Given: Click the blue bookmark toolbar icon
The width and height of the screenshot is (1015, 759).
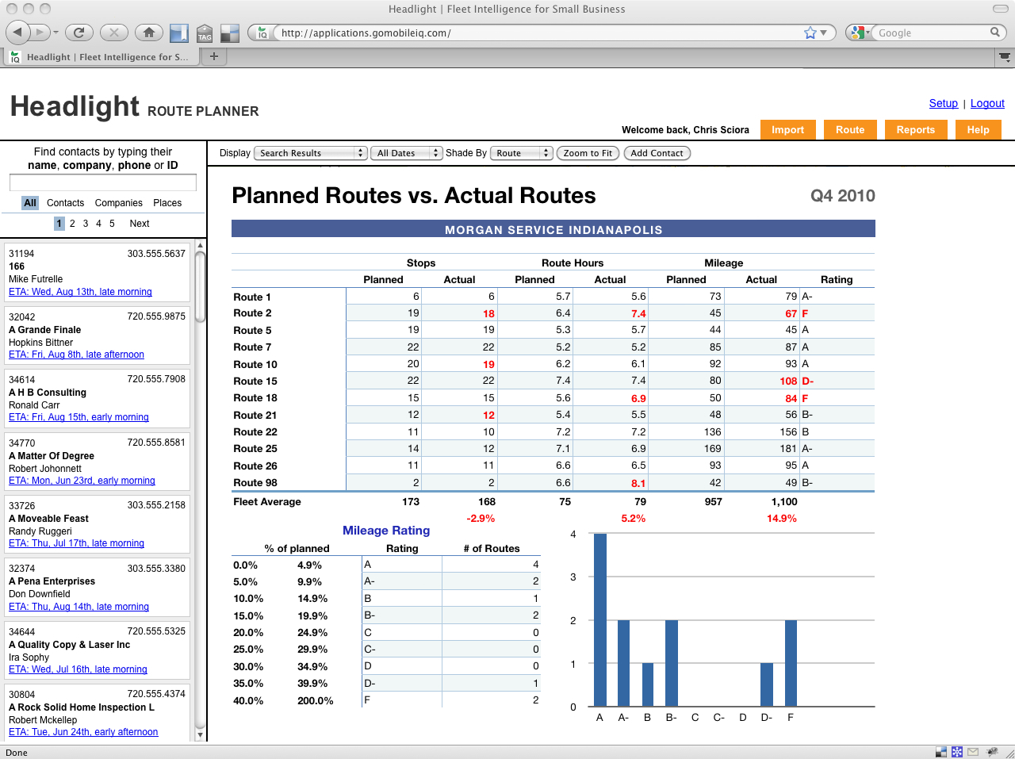Looking at the screenshot, I should click(x=179, y=33).
